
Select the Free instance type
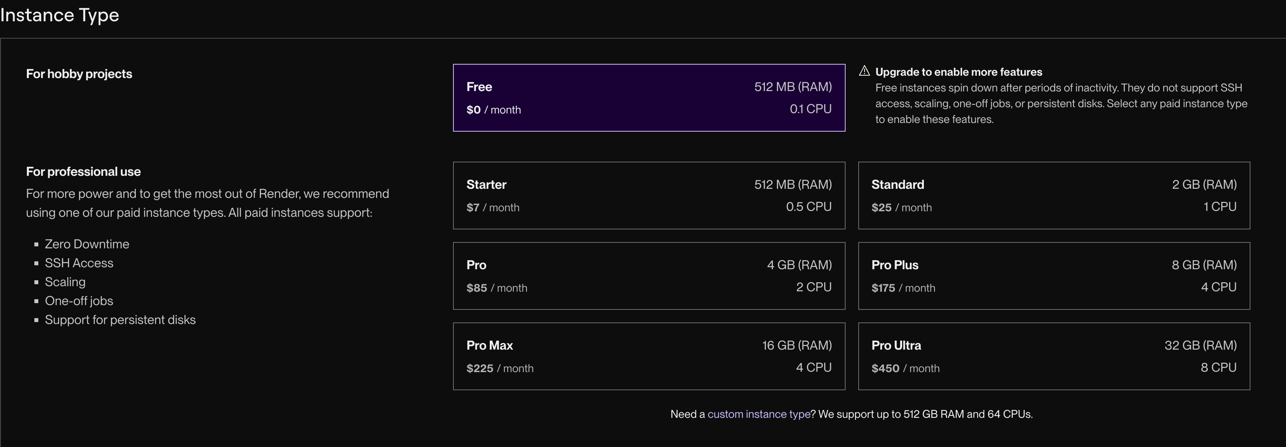click(x=649, y=98)
